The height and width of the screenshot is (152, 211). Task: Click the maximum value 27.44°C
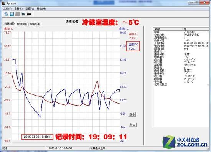189,62
